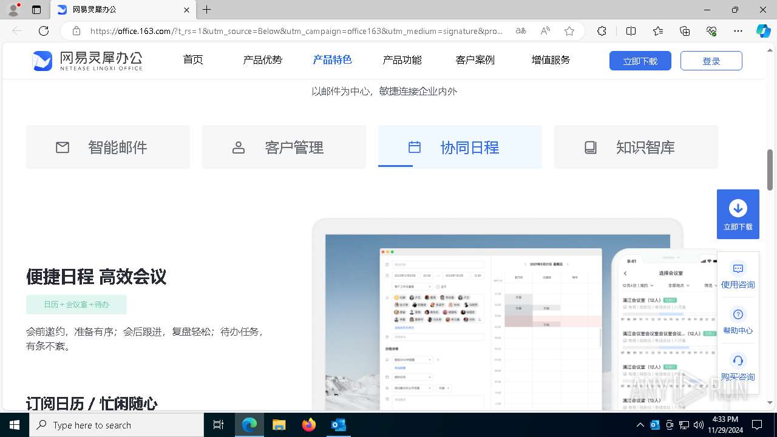
Task: Click the 便捷日程 高效会议 heading
Action: pyautogui.click(x=96, y=277)
